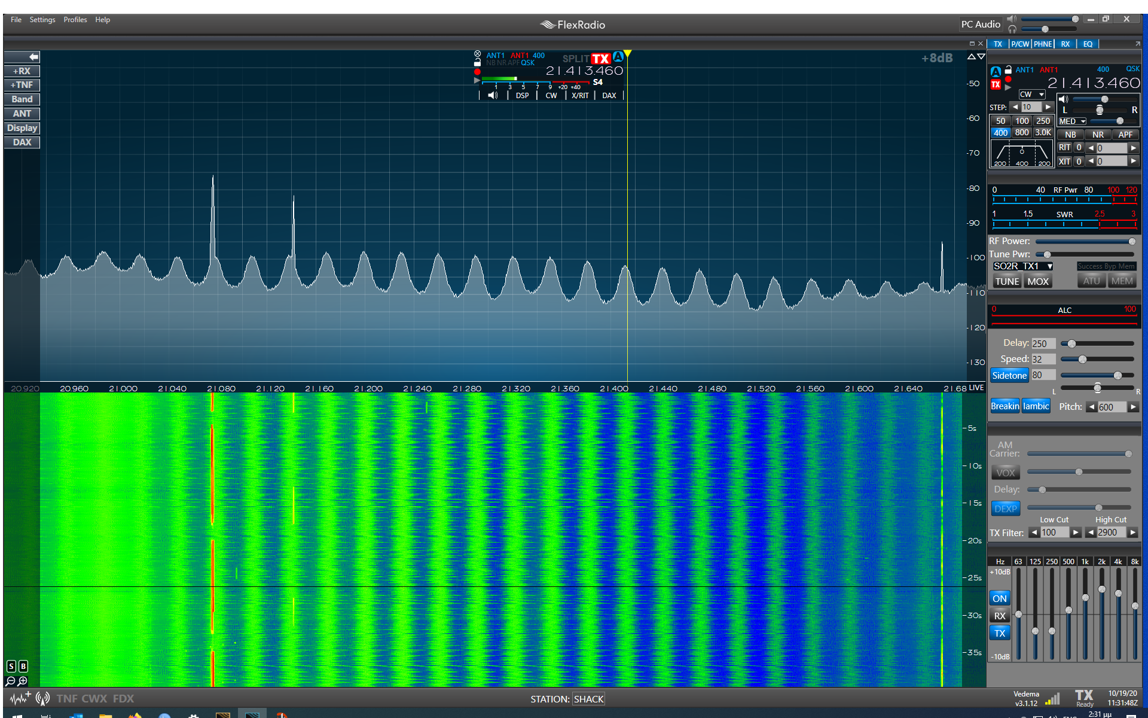1148x718 pixels.
Task: Adjust the CW Speed slider
Action: (1097, 359)
